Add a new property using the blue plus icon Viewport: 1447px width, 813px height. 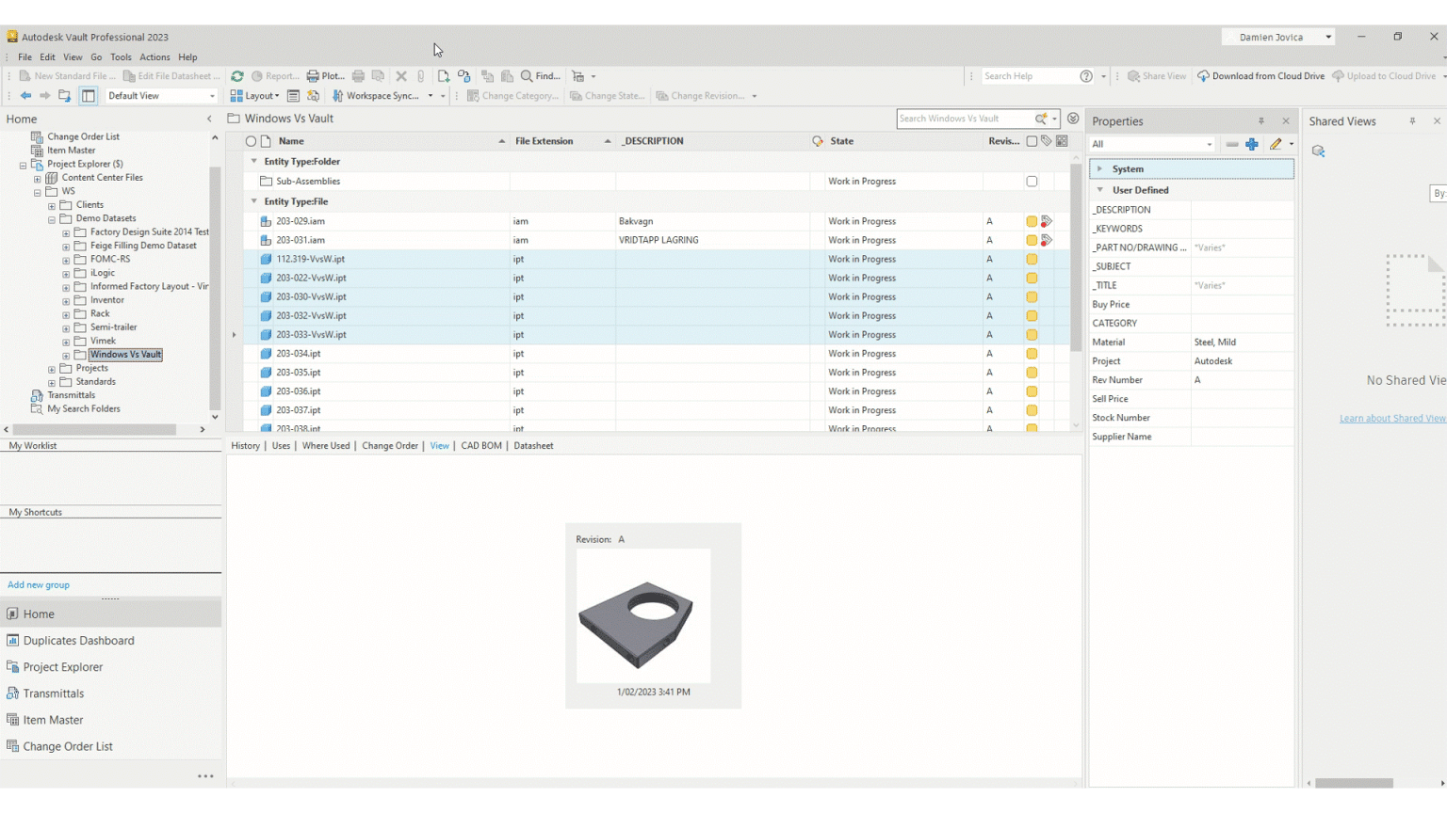[x=1252, y=144]
